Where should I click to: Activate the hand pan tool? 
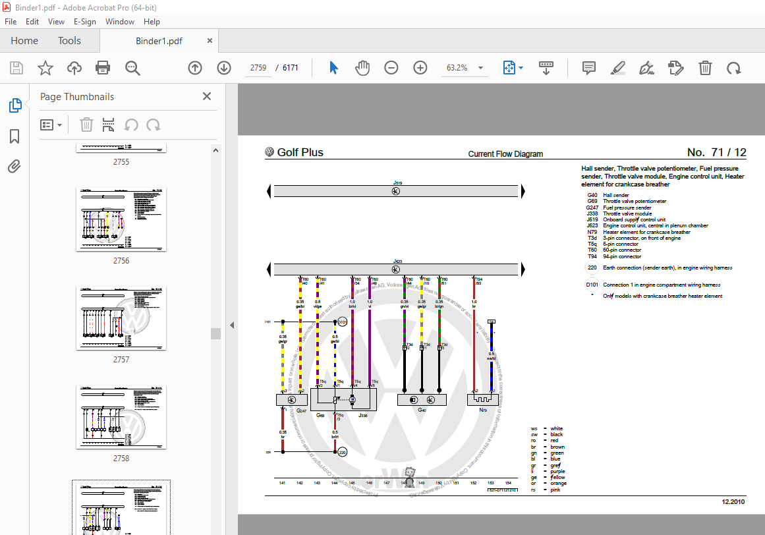pyautogui.click(x=362, y=68)
